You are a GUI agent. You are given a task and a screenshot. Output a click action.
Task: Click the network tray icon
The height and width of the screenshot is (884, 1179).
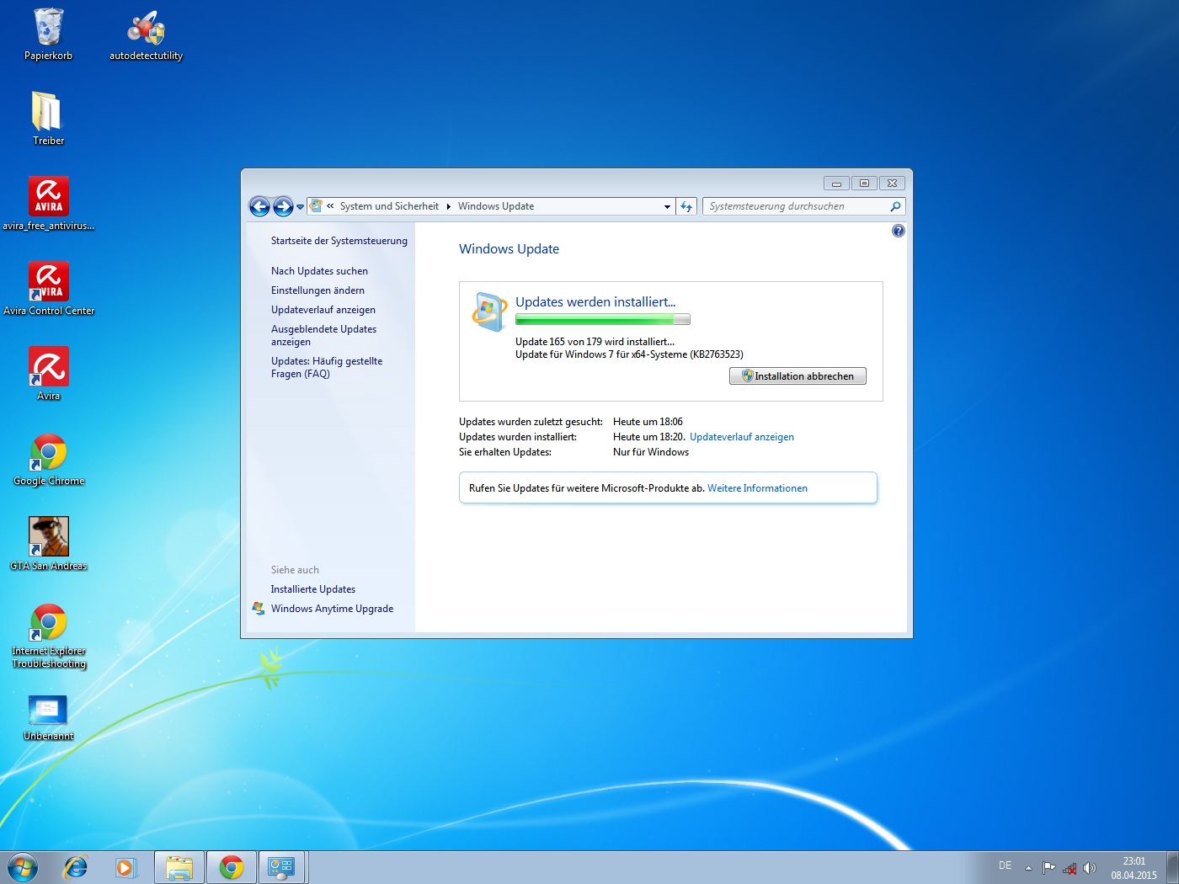pos(1070,868)
